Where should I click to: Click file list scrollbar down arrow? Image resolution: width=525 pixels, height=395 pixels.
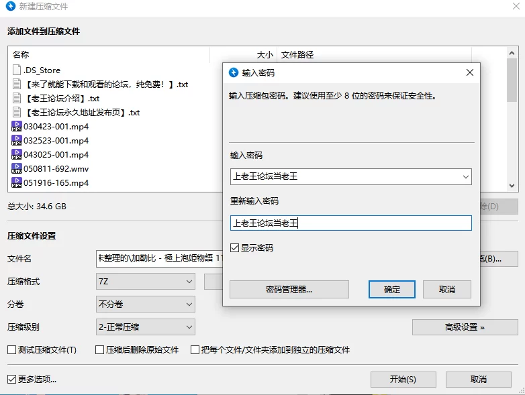512,186
